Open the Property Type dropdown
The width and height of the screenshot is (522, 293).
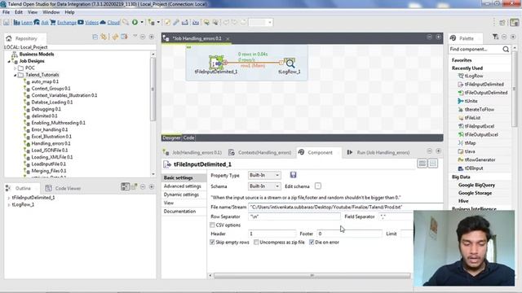[264, 175]
